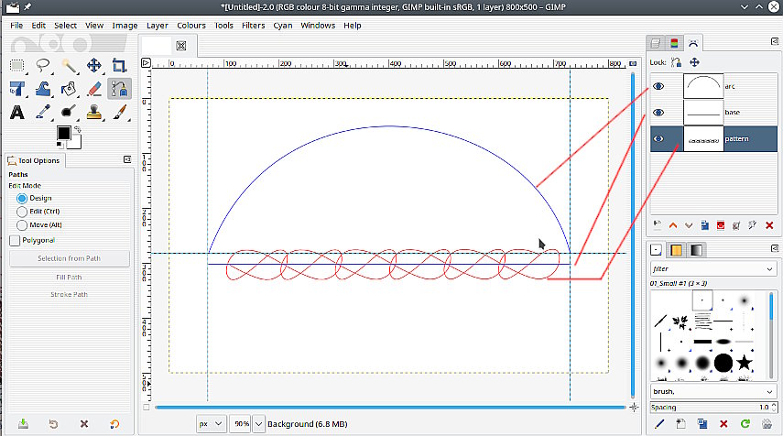Hide the arc path visibility eye

[658, 86]
